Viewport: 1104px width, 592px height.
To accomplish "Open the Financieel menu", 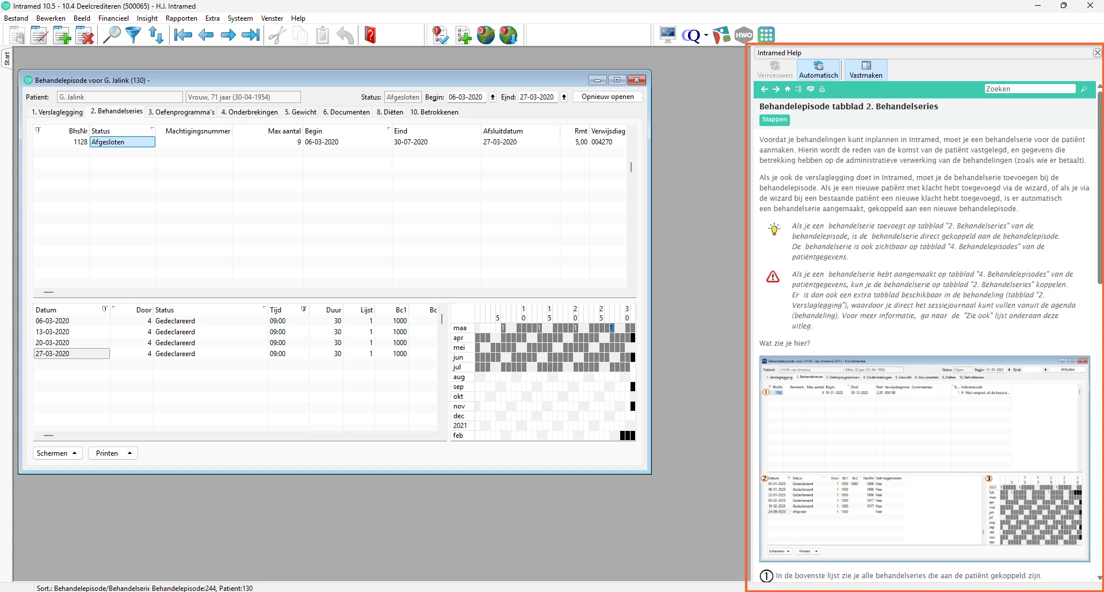I will click(113, 18).
